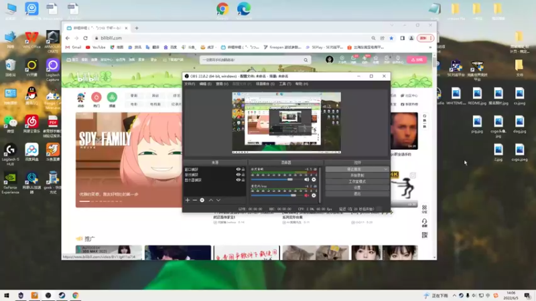
Task: Expand Chrome tab search chevron
Action: pyautogui.click(x=392, y=25)
